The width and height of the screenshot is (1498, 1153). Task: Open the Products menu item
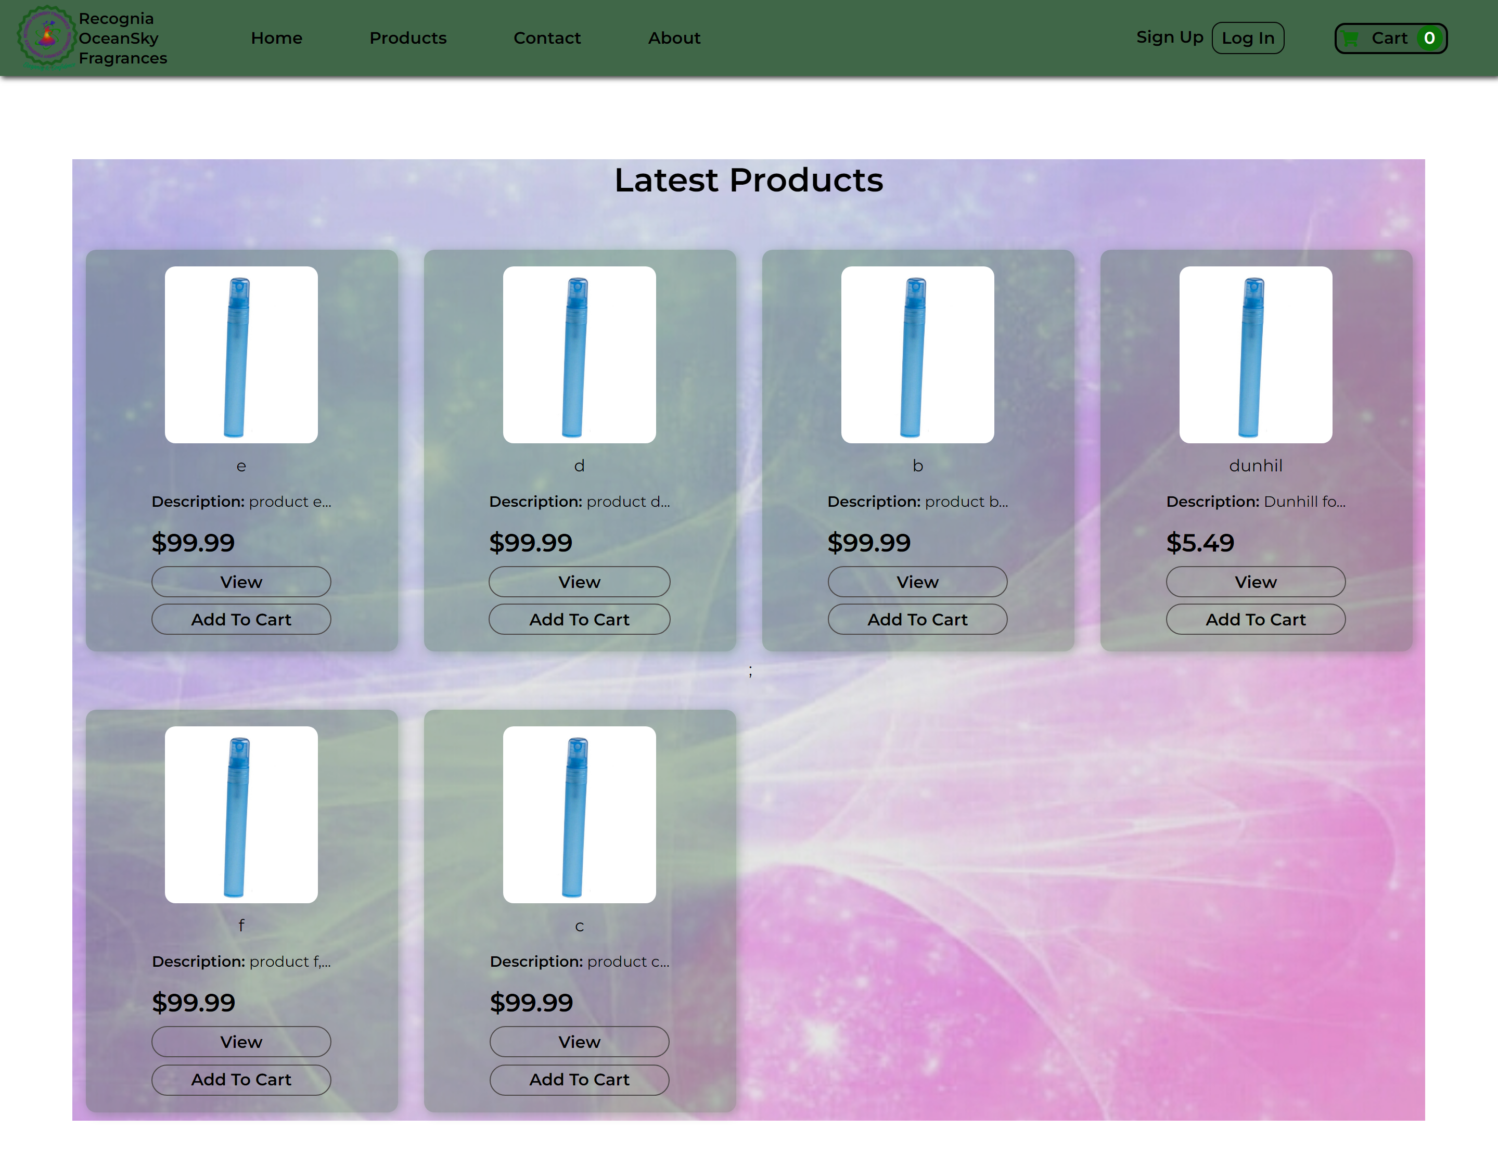[x=408, y=39]
